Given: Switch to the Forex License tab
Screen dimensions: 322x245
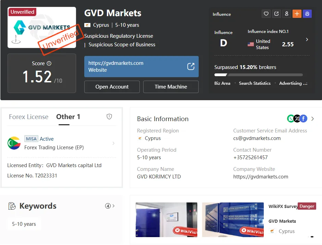Looking at the screenshot, I should coord(28,117).
